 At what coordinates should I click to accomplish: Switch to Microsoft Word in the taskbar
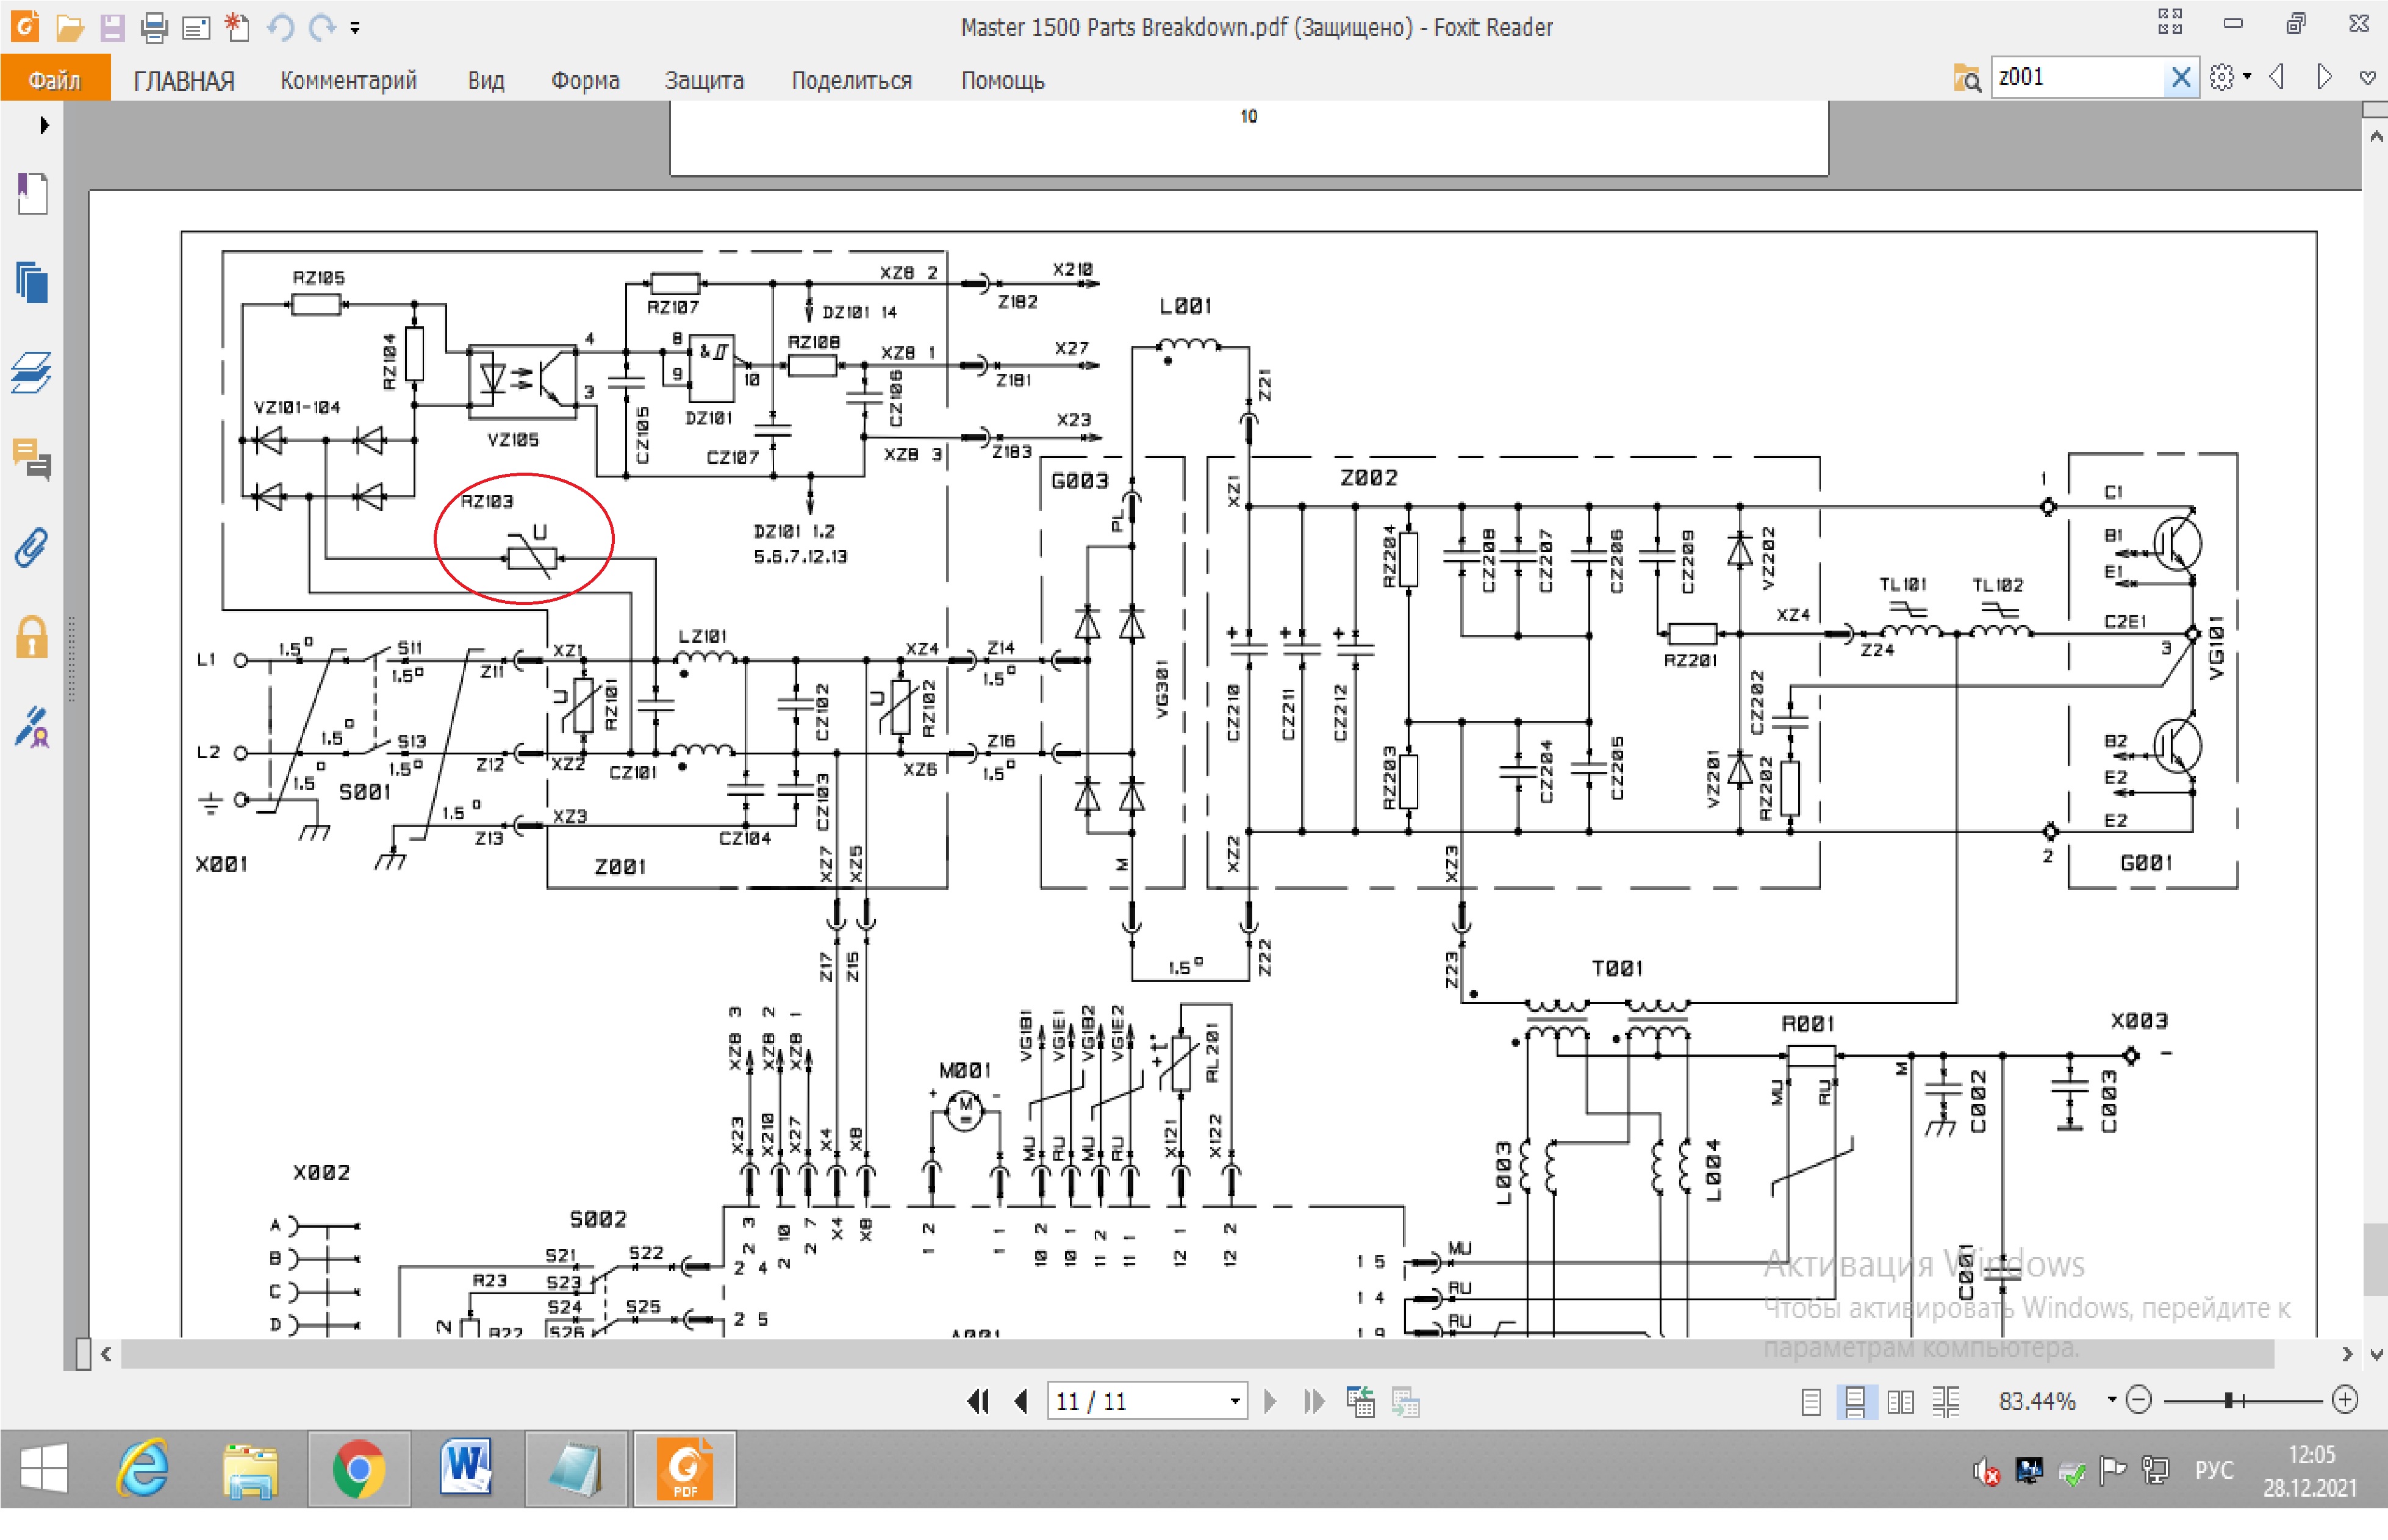click(x=467, y=1469)
